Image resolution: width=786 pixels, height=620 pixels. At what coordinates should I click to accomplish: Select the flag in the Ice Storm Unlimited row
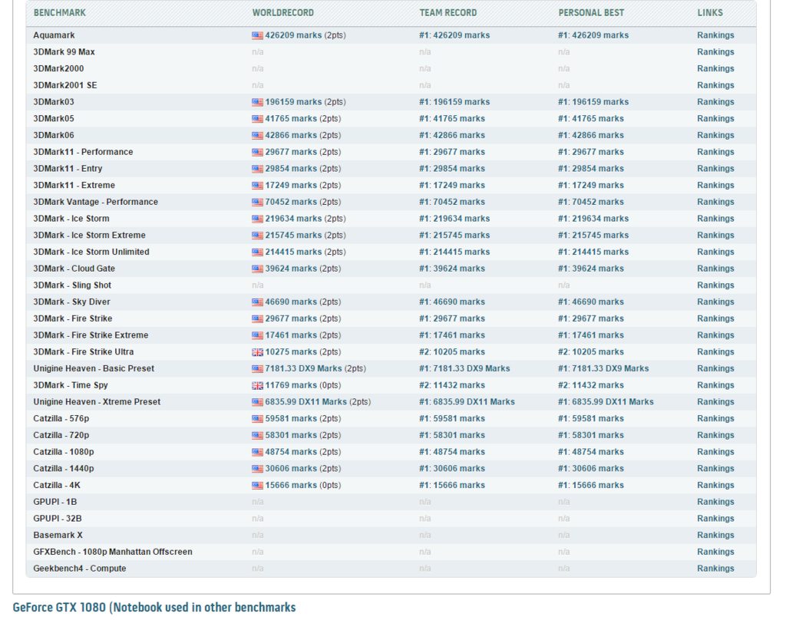point(257,252)
